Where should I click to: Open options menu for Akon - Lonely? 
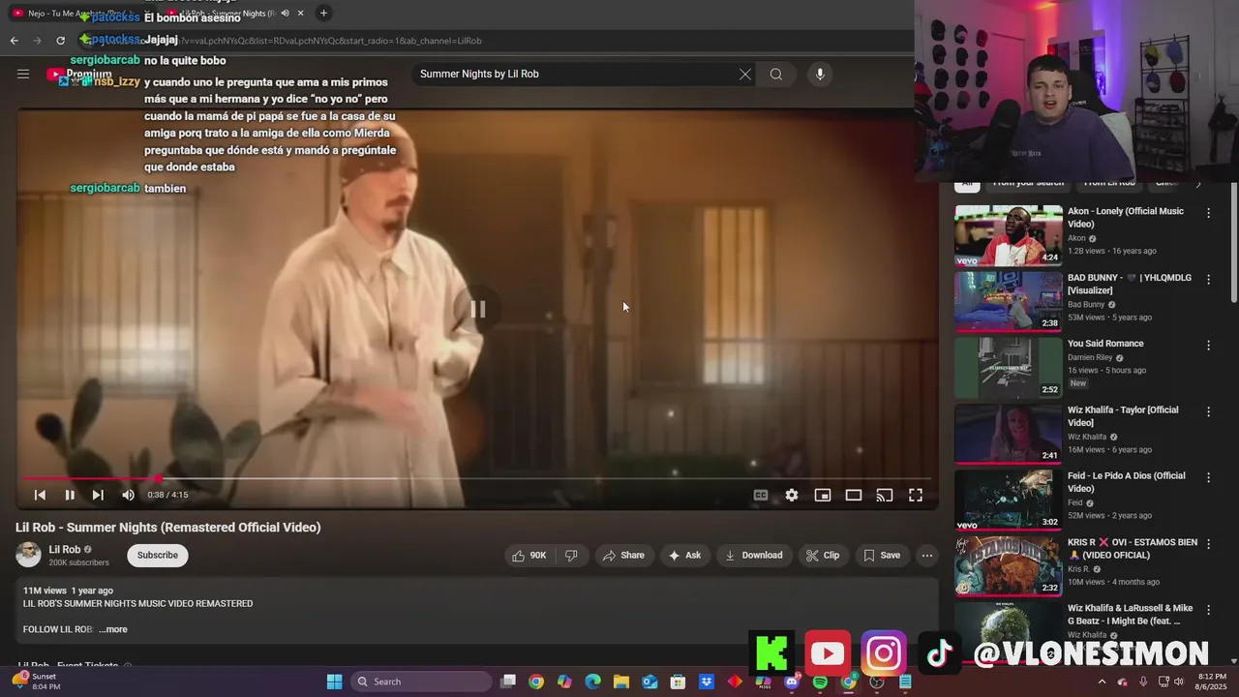(x=1208, y=212)
